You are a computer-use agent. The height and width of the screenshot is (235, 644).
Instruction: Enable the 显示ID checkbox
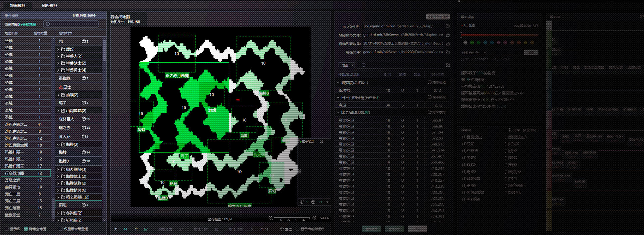[x=7, y=229]
